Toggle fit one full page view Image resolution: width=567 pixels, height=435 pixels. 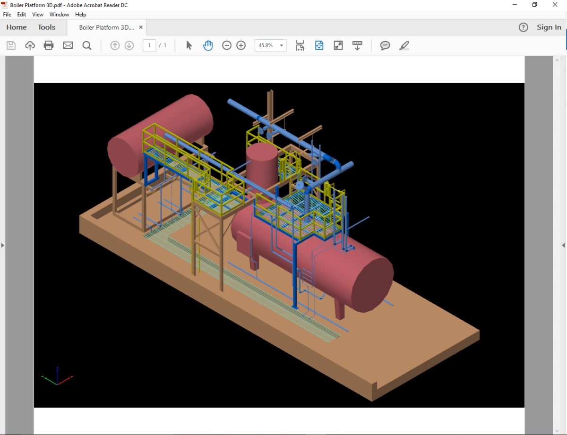pyautogui.click(x=319, y=45)
